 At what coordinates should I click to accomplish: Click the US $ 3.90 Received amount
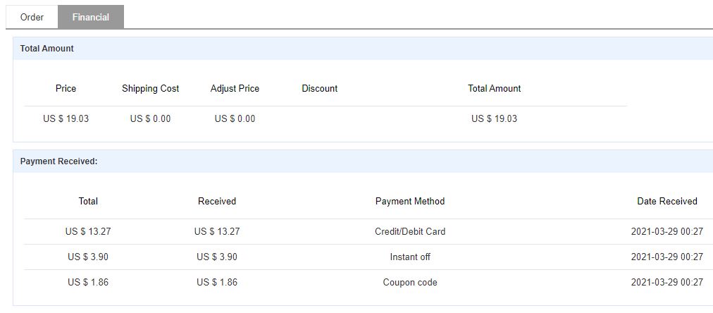217,257
